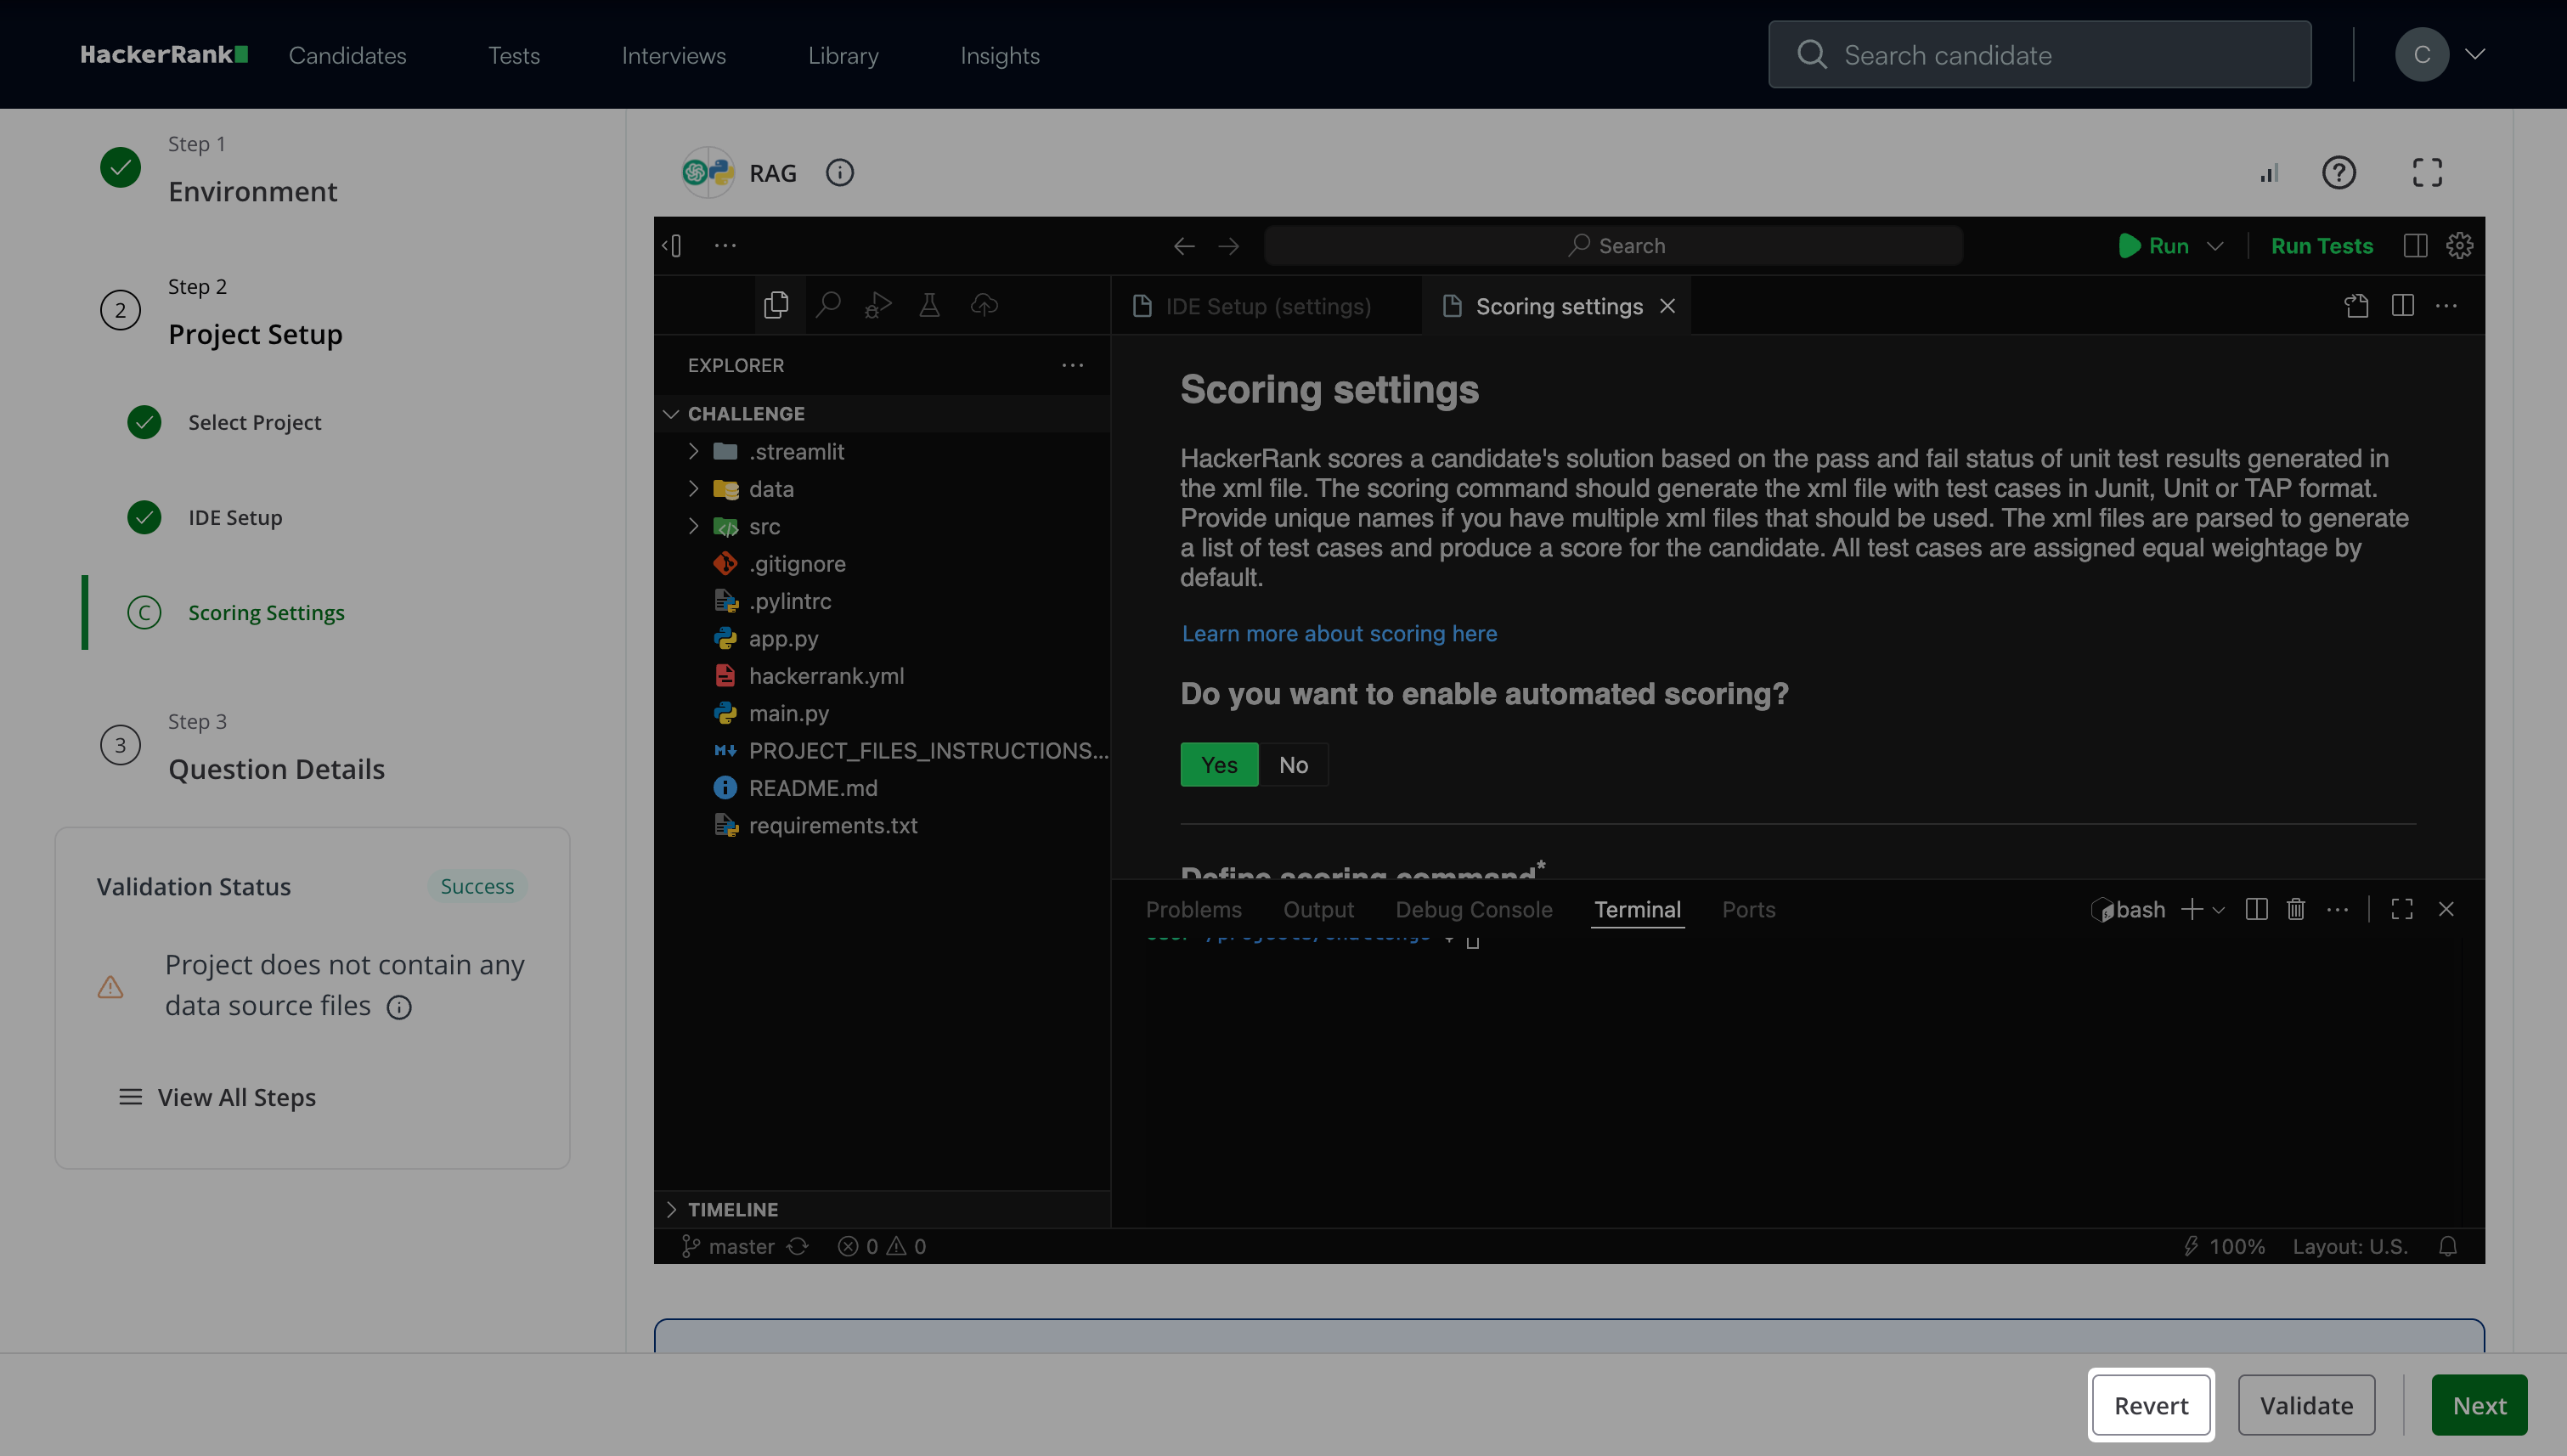Switch to the IDE Setup (settings) tab
The image size is (2567, 1456).
coord(1266,306)
